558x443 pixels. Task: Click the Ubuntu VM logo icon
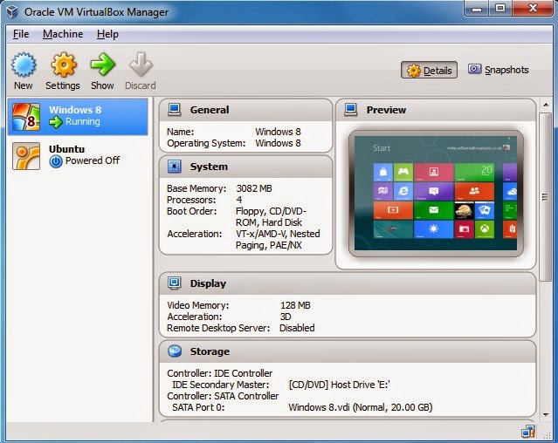tap(26, 156)
